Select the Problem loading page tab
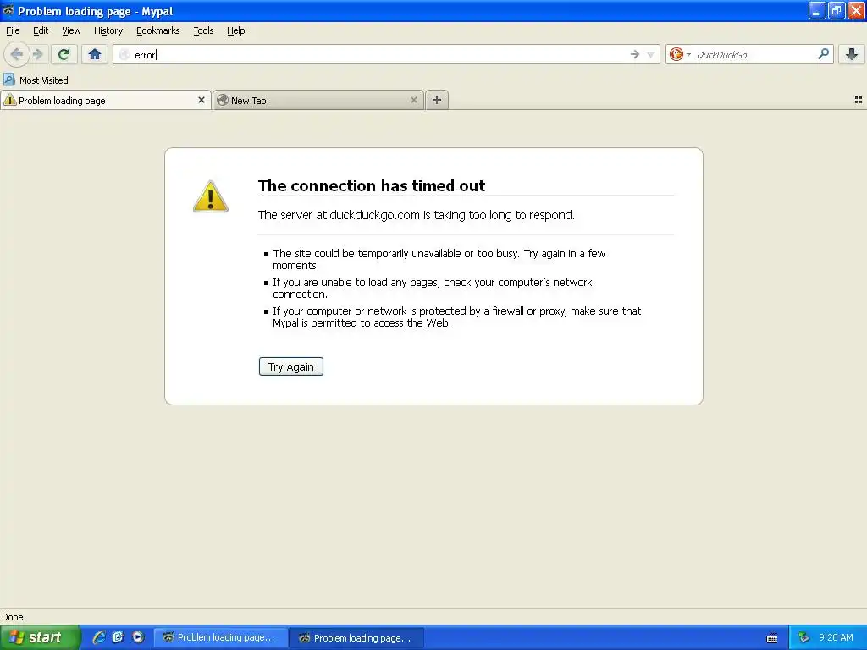This screenshot has height=650, width=867. 106,100
